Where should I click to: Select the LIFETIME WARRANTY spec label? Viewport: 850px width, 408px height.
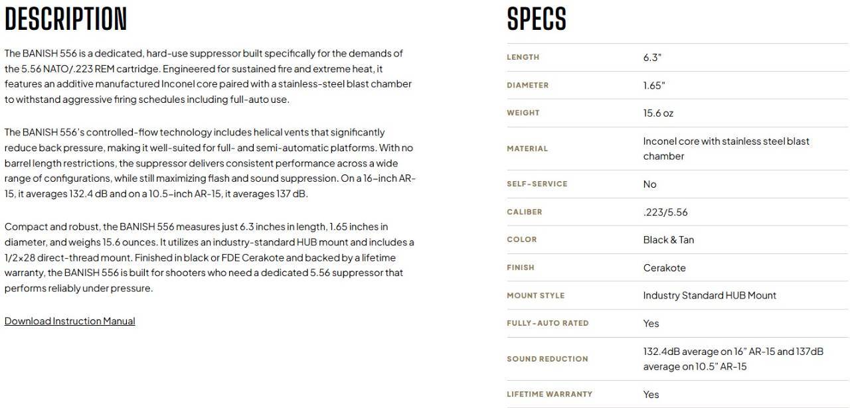point(549,394)
